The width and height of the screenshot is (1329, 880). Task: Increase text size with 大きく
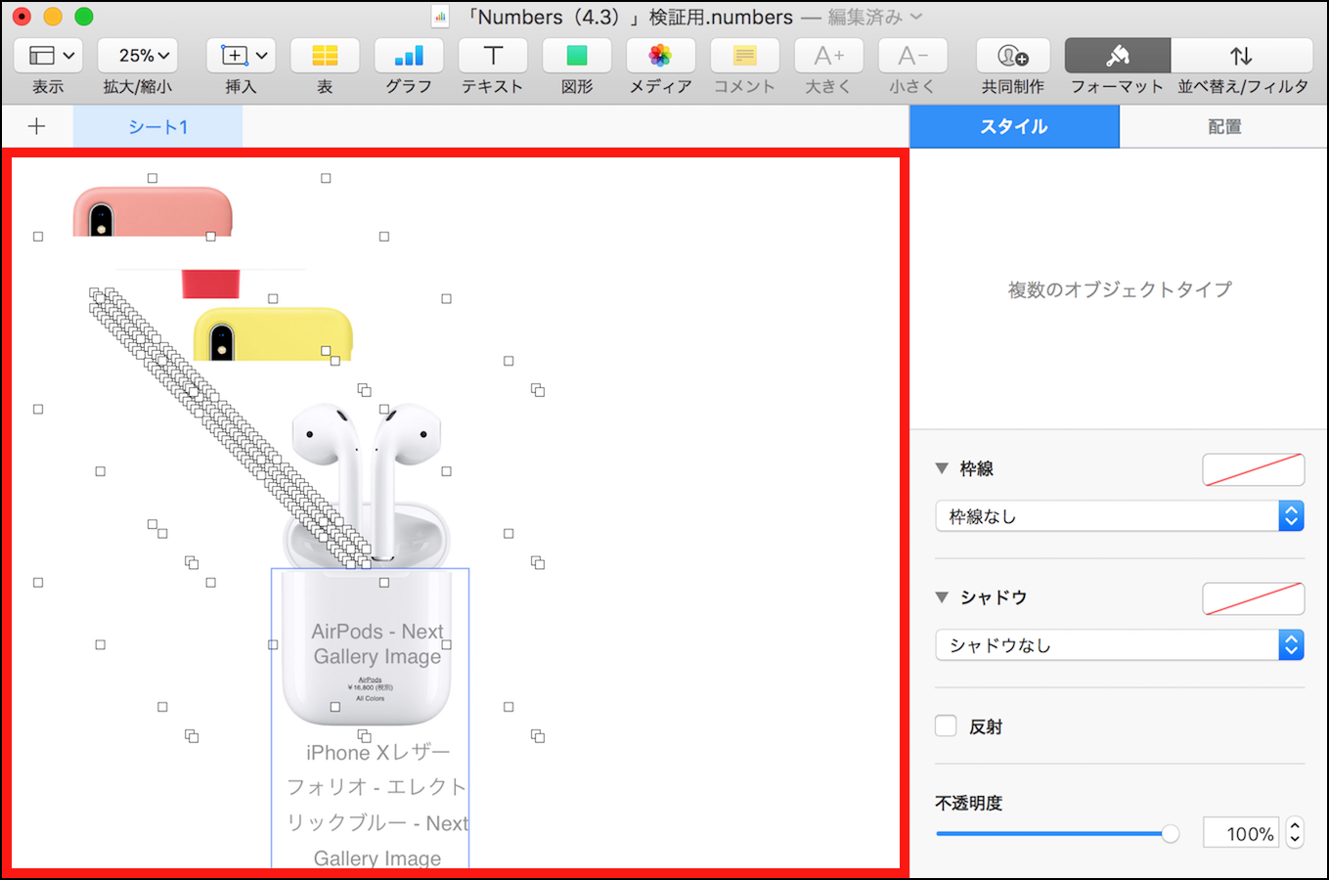pyautogui.click(x=828, y=56)
